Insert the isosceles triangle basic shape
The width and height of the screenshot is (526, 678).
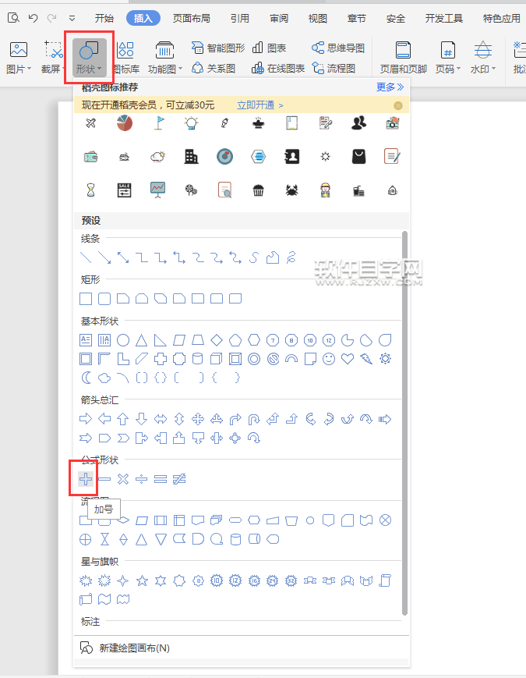[x=142, y=340]
